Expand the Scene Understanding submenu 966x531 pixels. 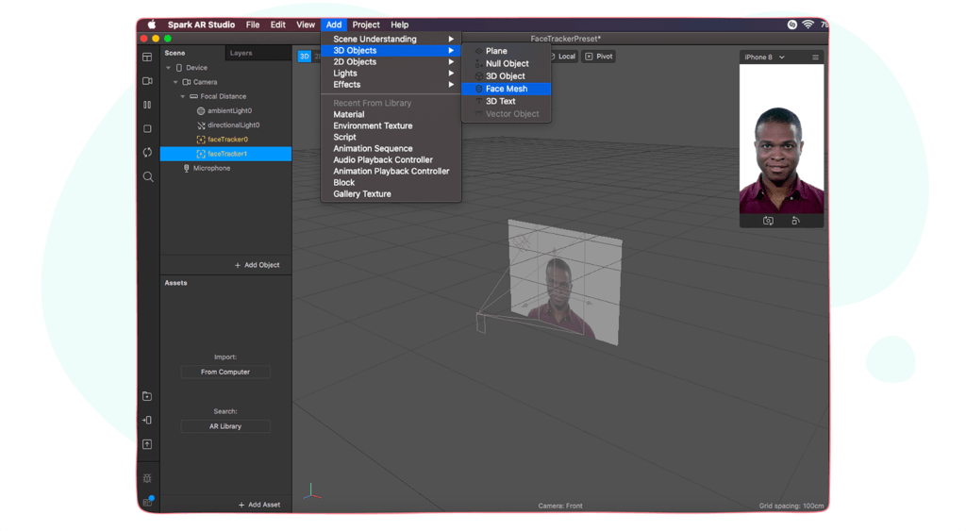click(391, 39)
